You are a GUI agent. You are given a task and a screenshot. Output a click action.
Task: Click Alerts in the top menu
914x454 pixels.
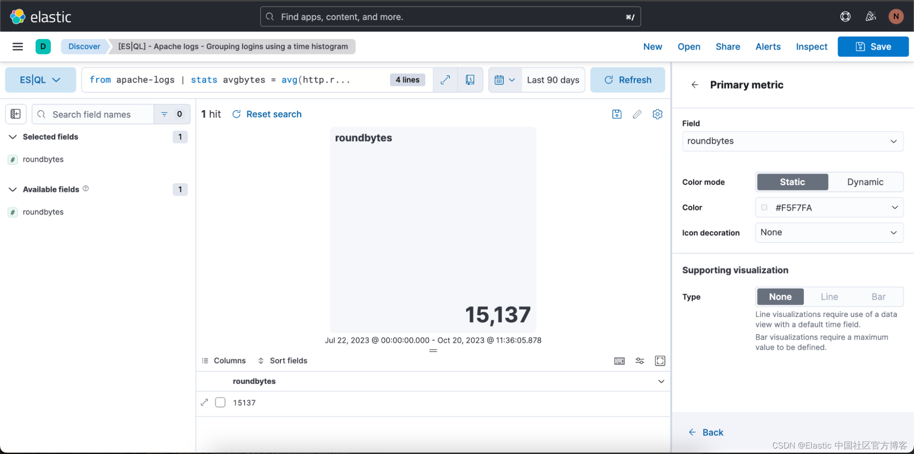[768, 47]
